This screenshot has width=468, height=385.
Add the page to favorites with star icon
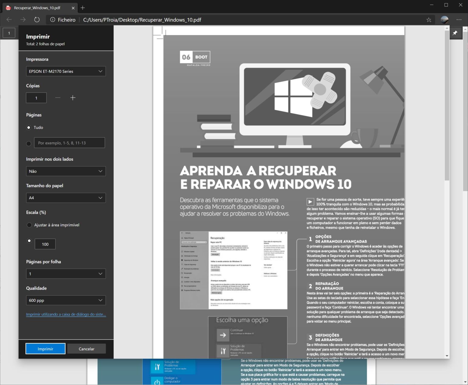(429, 19)
